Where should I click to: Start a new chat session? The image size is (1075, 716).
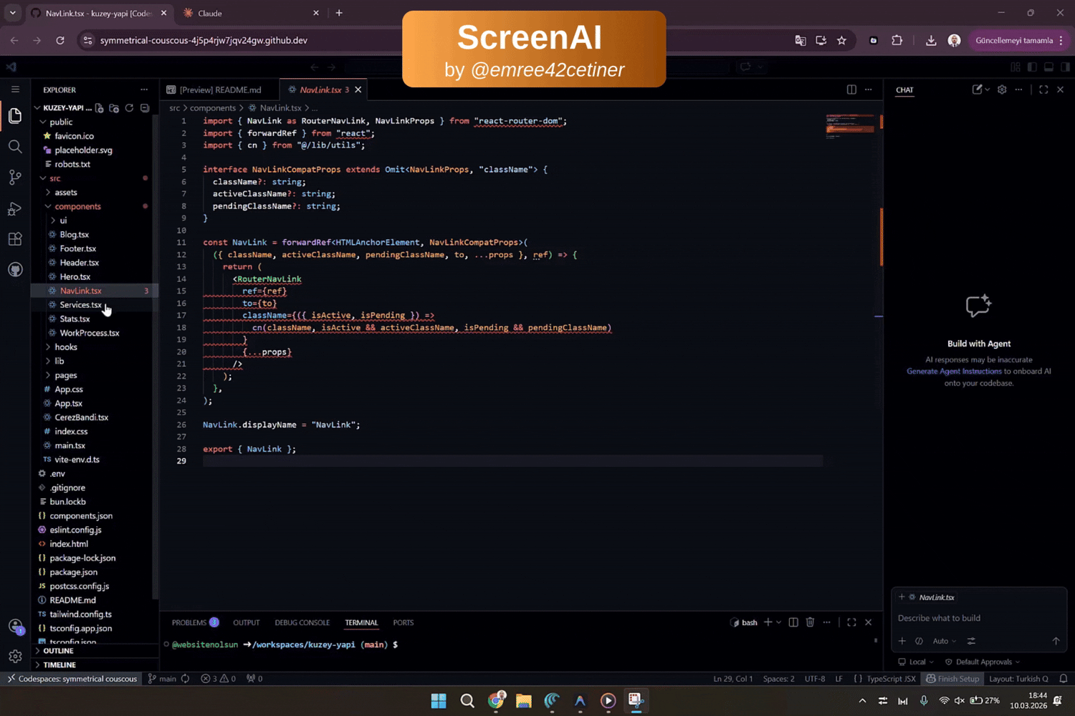[977, 89]
